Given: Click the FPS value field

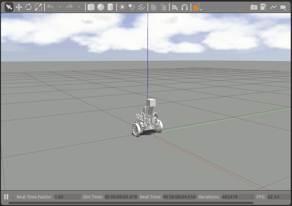Looking at the screenshot, I should click(x=279, y=197).
